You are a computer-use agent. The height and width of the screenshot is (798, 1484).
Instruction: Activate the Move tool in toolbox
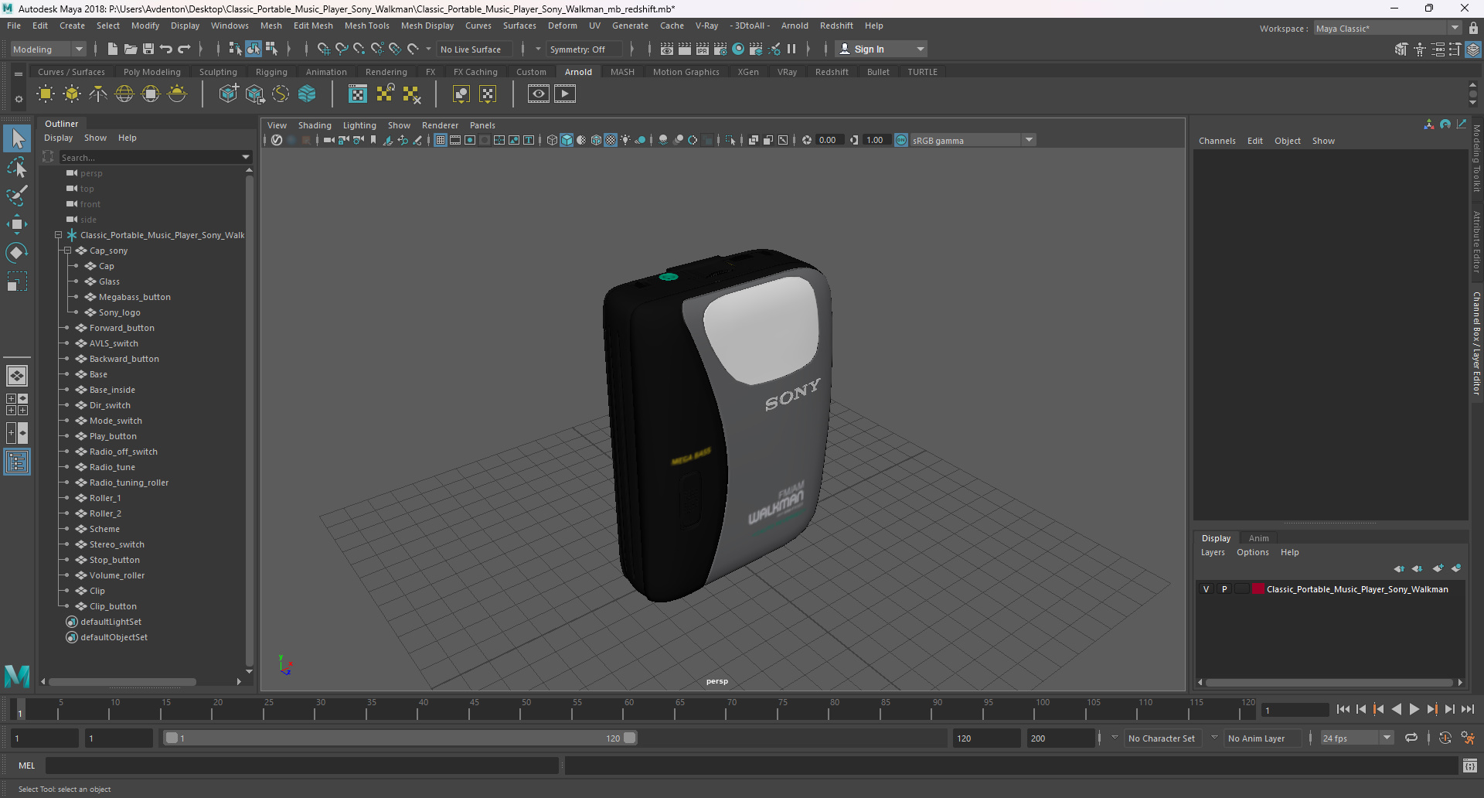click(17, 224)
